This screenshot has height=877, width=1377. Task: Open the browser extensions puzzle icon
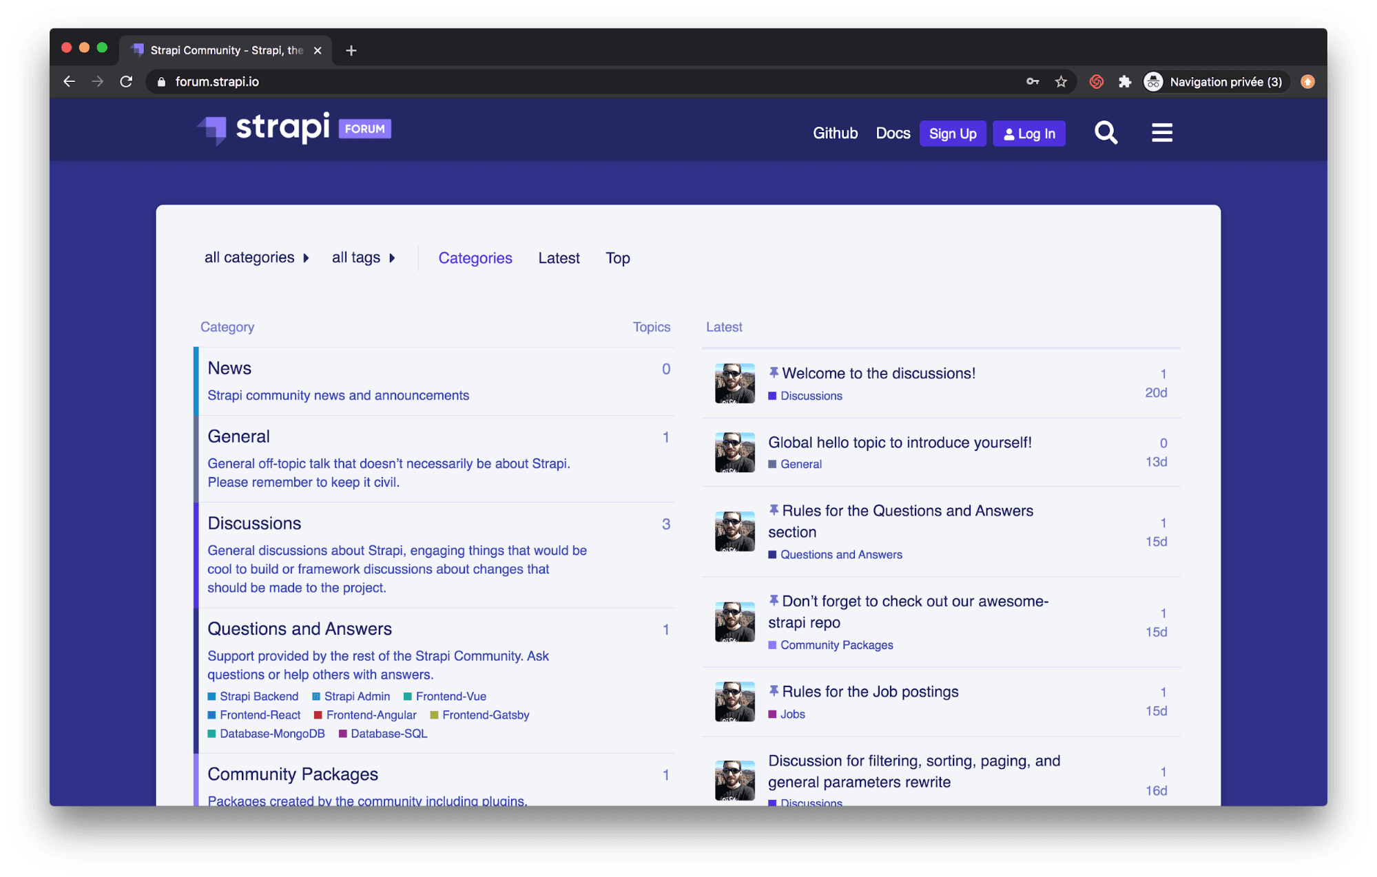click(x=1125, y=81)
